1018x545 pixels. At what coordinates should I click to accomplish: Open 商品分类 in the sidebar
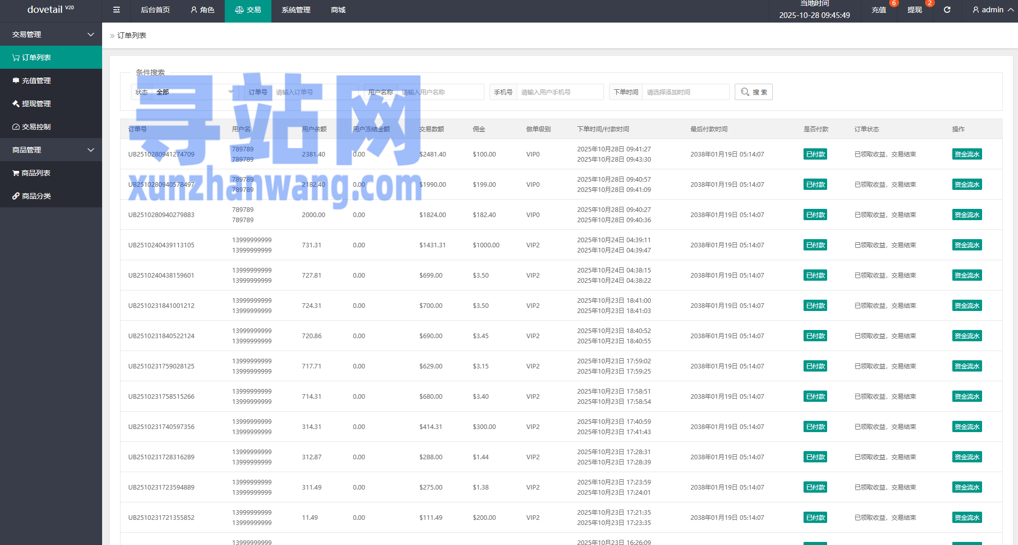[x=36, y=196]
